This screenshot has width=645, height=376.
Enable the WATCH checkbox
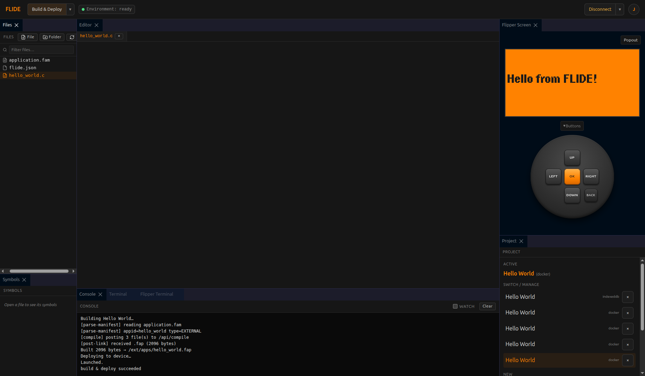(x=455, y=306)
